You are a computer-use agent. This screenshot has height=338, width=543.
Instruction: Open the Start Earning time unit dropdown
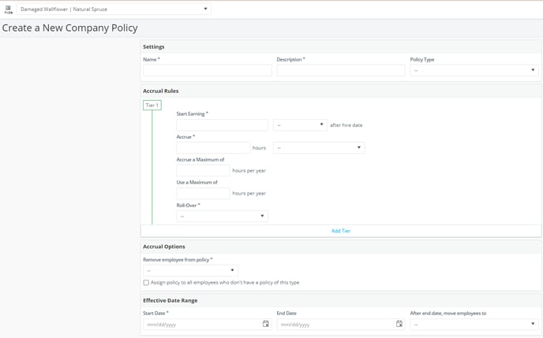coord(300,124)
